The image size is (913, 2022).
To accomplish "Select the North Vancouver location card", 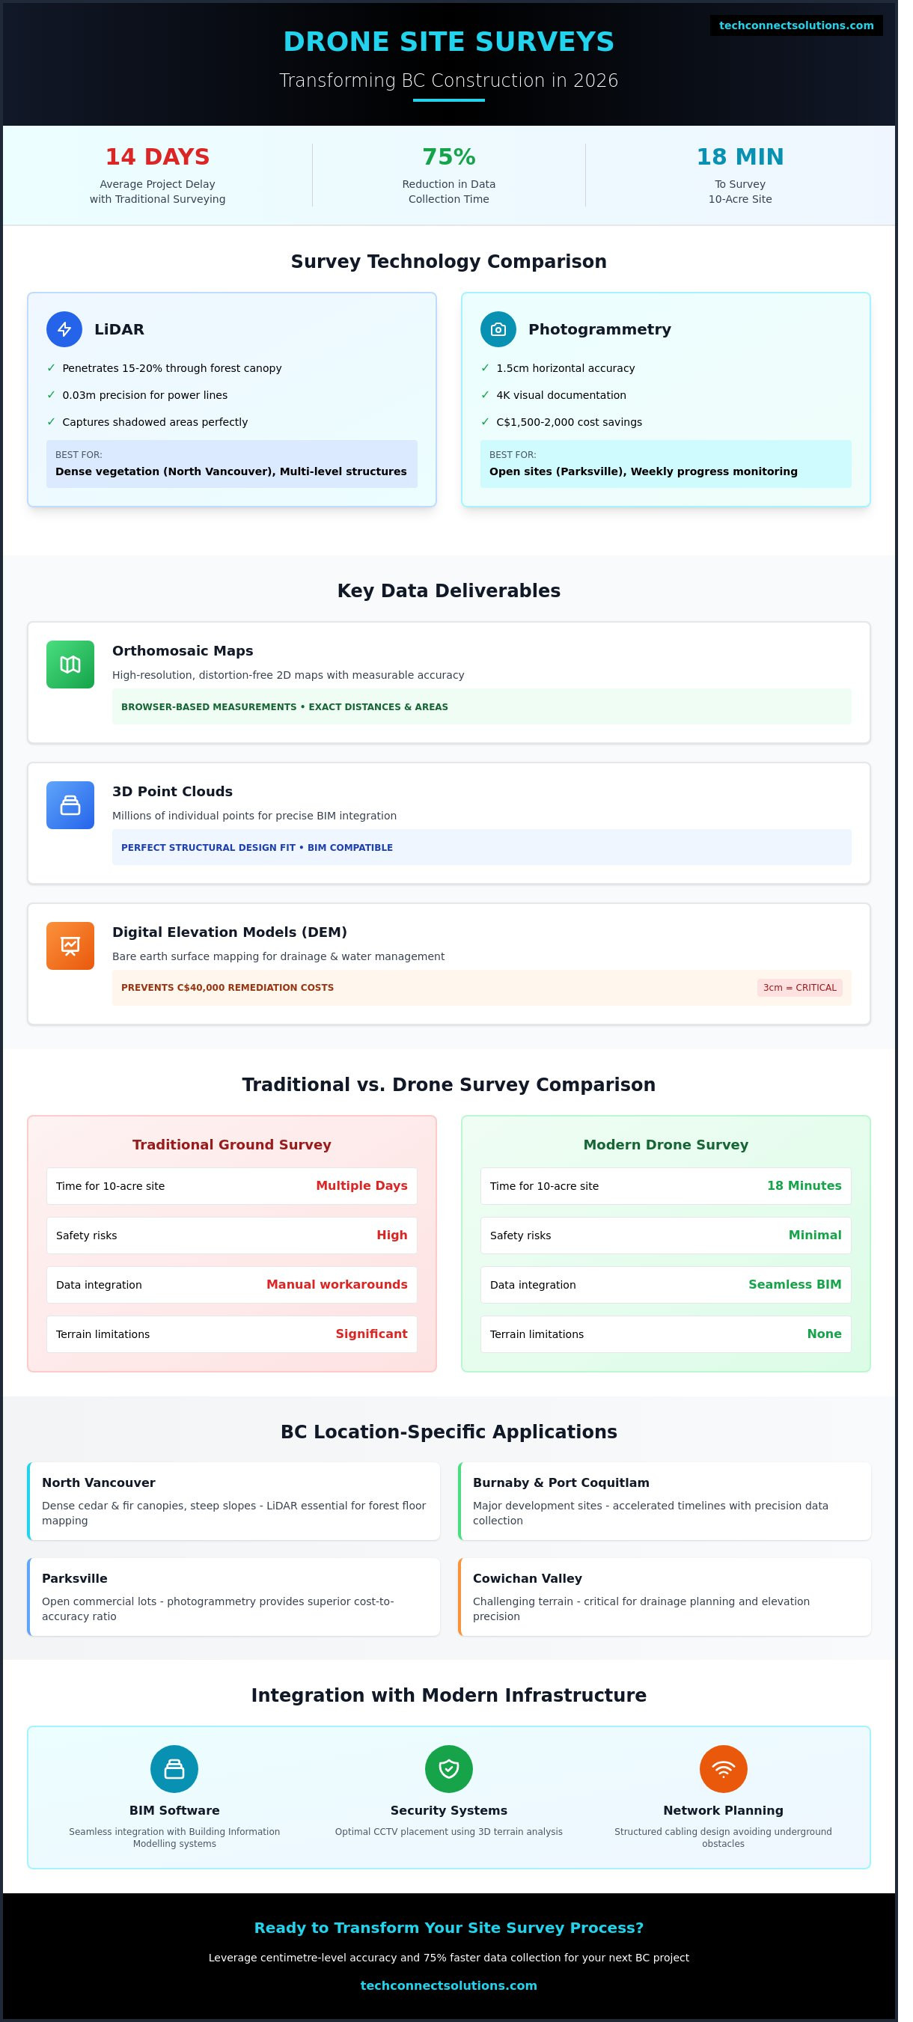I will coord(234,1501).
